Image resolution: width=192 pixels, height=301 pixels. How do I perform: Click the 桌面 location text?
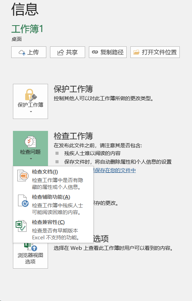[x=17, y=39]
